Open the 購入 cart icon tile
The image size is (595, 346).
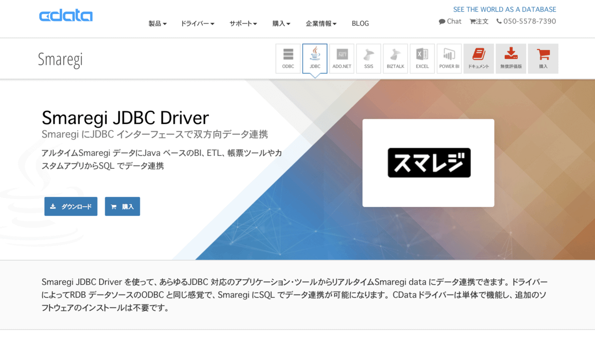543,58
